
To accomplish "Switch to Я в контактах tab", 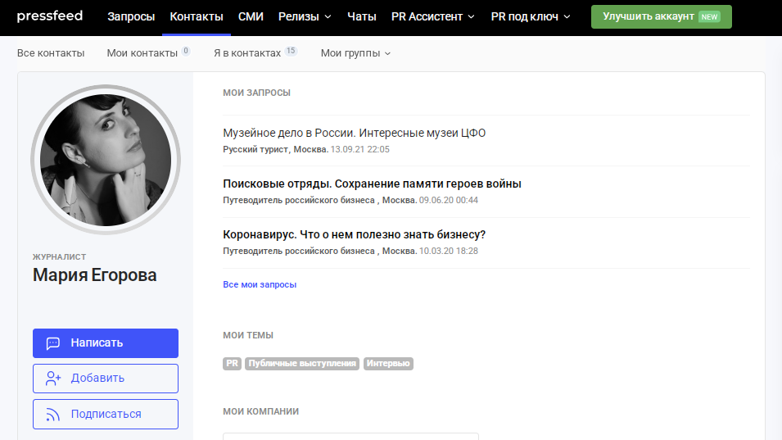I will tap(255, 53).
